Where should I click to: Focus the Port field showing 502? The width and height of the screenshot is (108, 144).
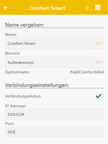click(54, 132)
